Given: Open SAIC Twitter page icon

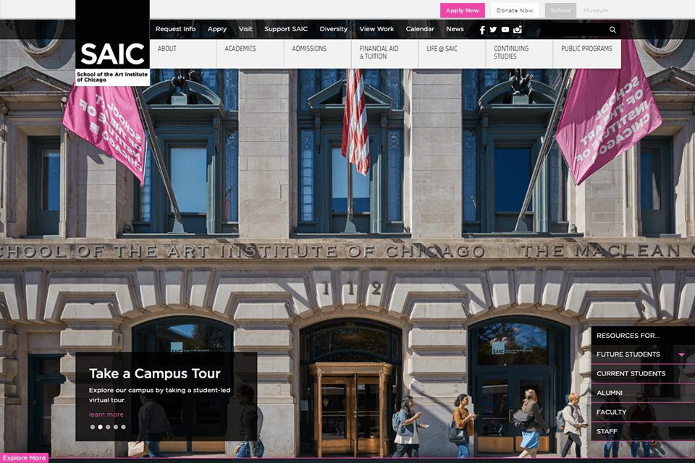Looking at the screenshot, I should click(x=493, y=30).
